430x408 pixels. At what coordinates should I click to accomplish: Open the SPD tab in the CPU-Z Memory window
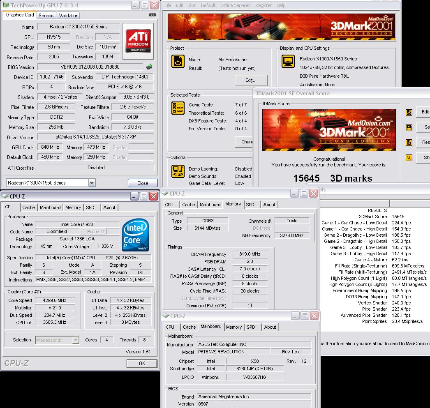tap(250, 205)
